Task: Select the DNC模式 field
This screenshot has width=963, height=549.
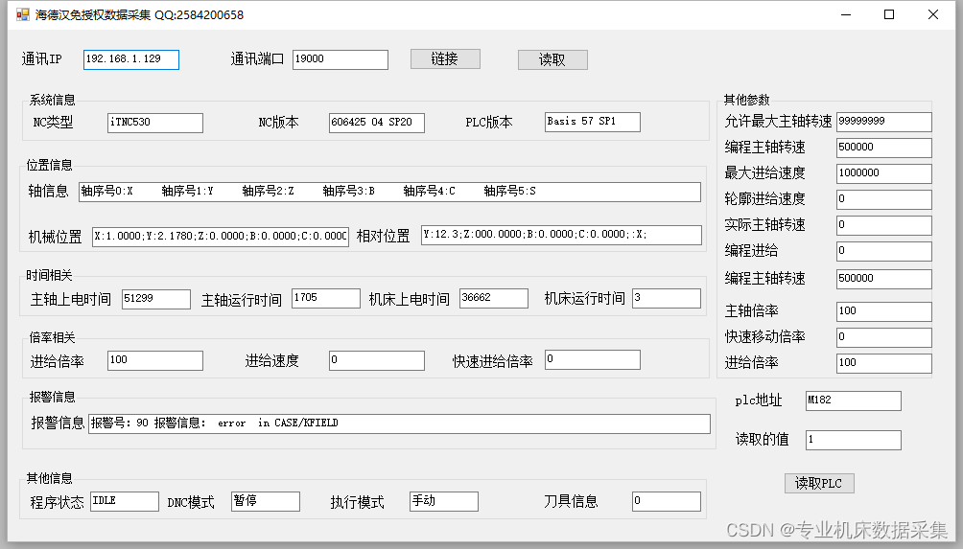Action: pos(265,501)
